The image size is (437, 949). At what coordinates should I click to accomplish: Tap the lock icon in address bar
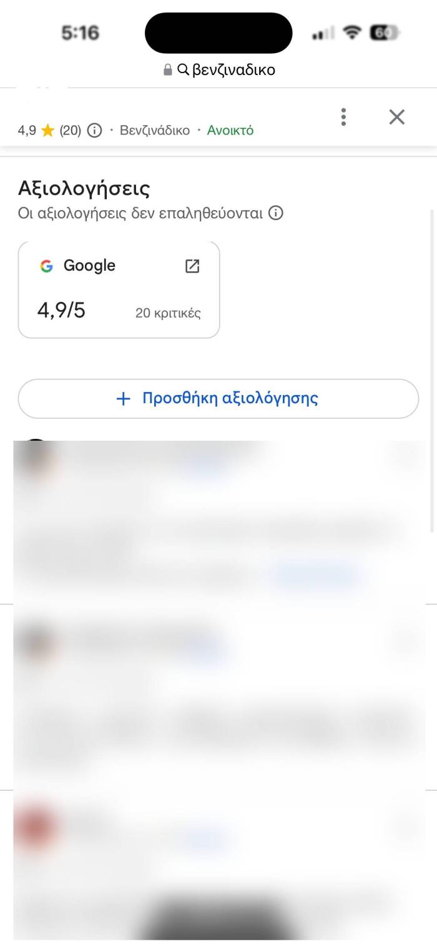point(167,70)
